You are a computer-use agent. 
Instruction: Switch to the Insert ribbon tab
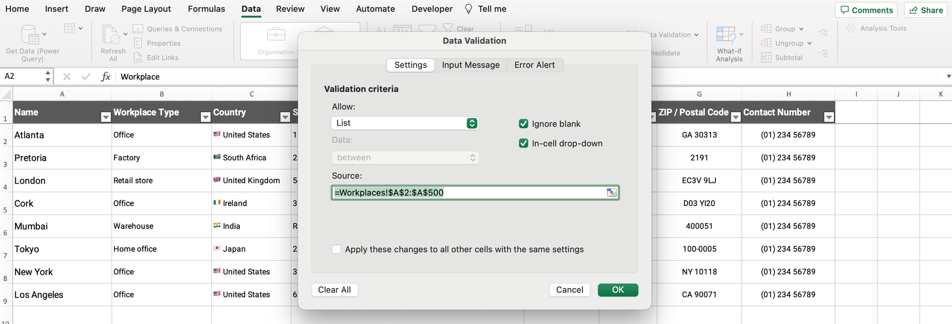(x=57, y=9)
